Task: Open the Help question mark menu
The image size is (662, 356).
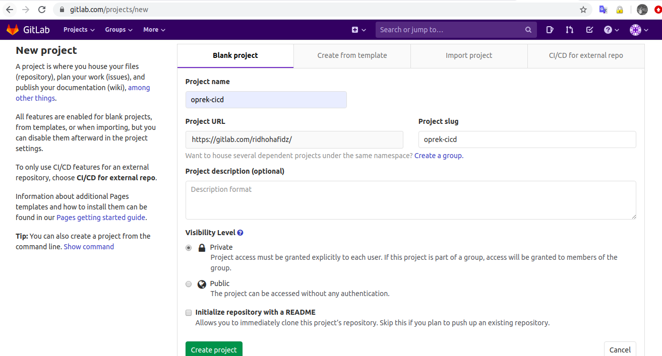Action: [x=612, y=30]
